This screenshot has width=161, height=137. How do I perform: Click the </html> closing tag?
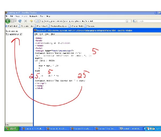39,88
